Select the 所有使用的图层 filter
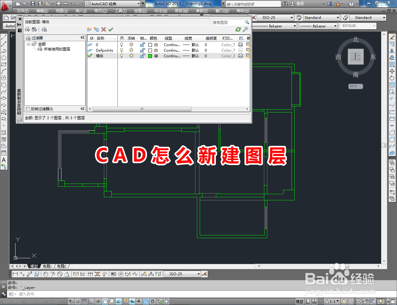 click(57, 49)
